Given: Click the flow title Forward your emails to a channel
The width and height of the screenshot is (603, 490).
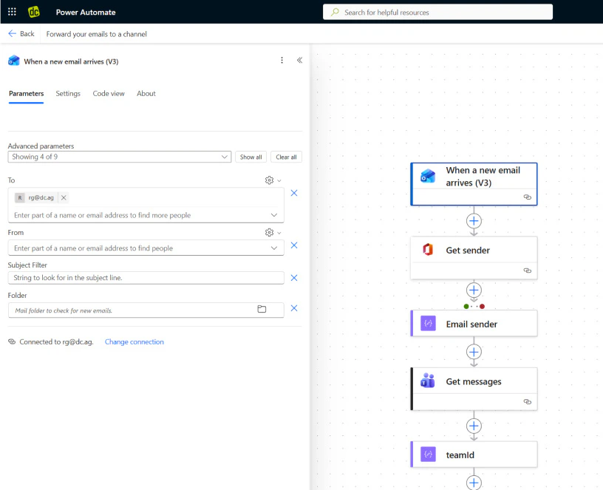Looking at the screenshot, I should 97,34.
